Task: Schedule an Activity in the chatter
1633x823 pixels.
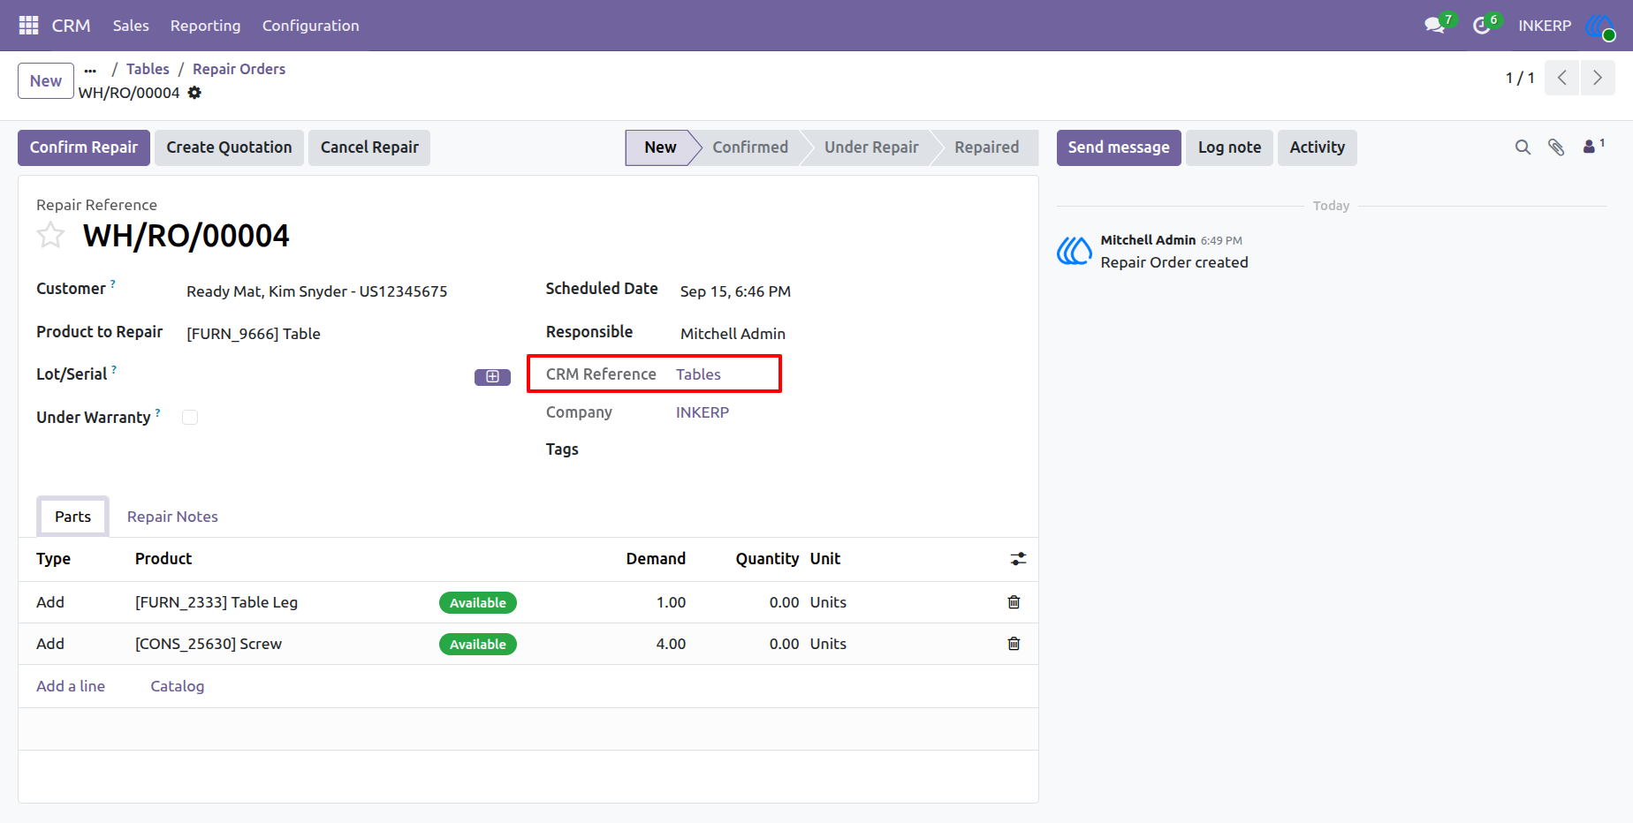Action: pos(1317,147)
